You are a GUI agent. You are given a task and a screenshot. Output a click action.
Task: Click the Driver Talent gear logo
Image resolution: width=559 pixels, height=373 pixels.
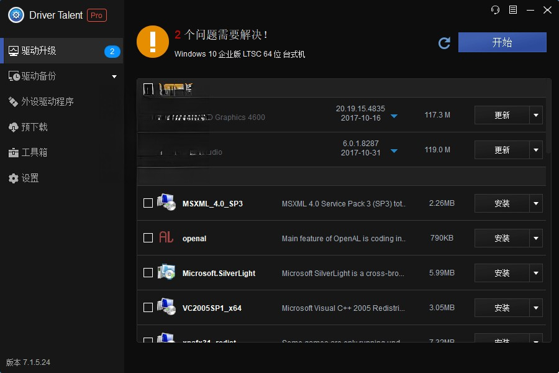tap(16, 15)
